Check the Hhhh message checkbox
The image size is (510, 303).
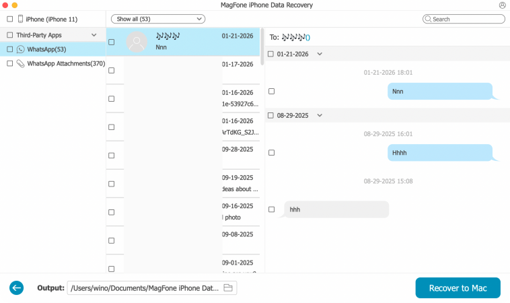click(272, 153)
